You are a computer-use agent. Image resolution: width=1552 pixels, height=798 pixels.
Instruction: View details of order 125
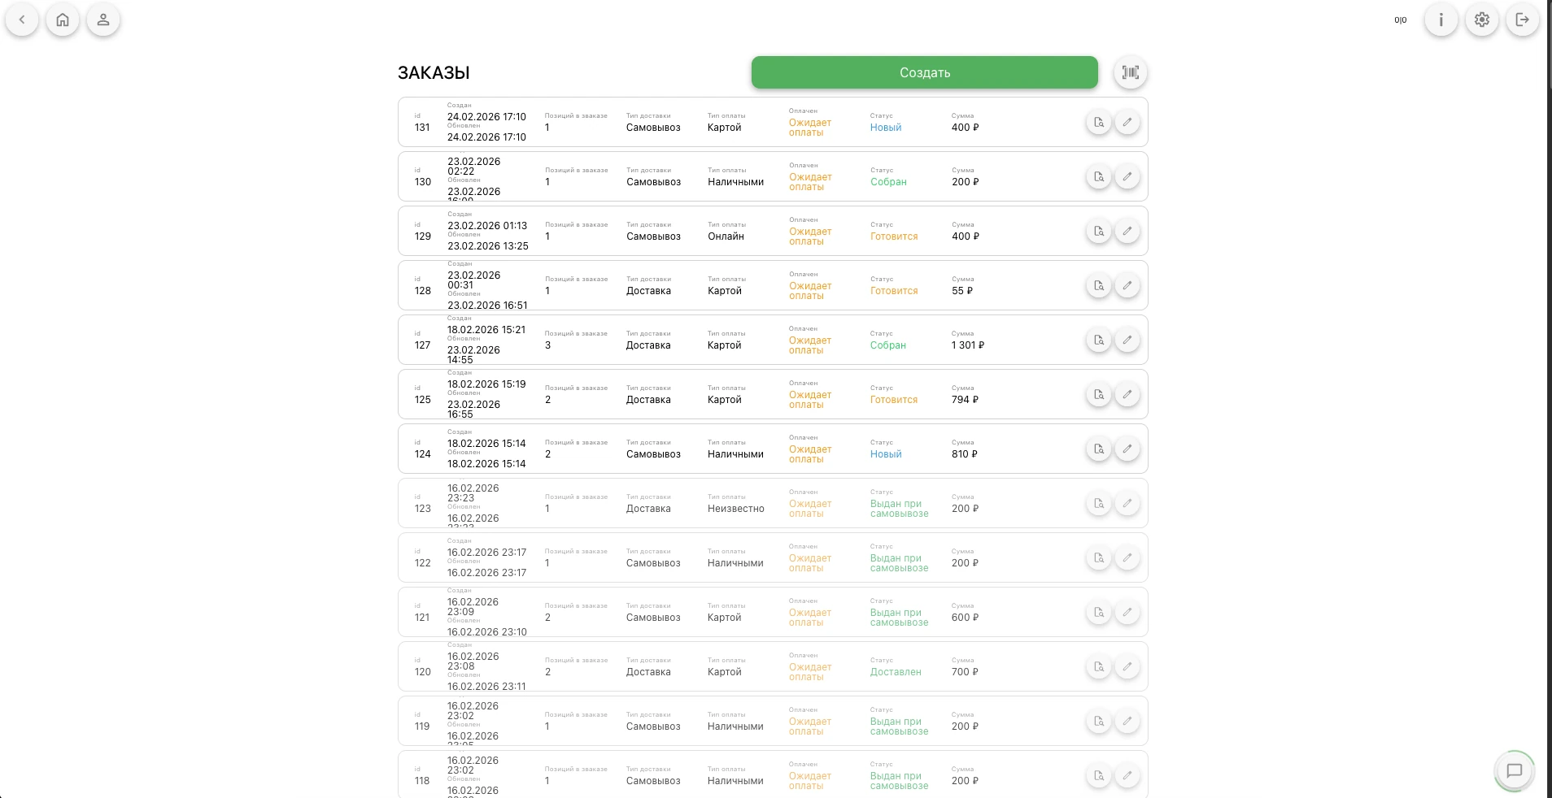(1098, 394)
